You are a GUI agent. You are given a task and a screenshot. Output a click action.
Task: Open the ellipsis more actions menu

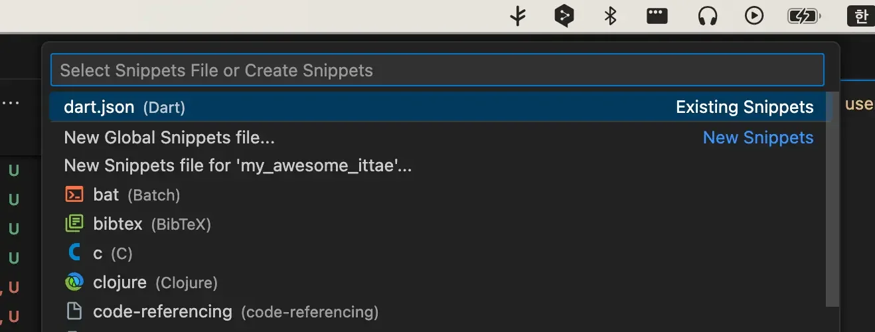coord(11,104)
